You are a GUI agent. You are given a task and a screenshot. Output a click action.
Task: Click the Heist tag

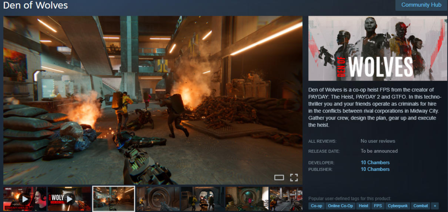tap(363, 206)
